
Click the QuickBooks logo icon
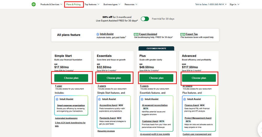click(x=34, y=4)
